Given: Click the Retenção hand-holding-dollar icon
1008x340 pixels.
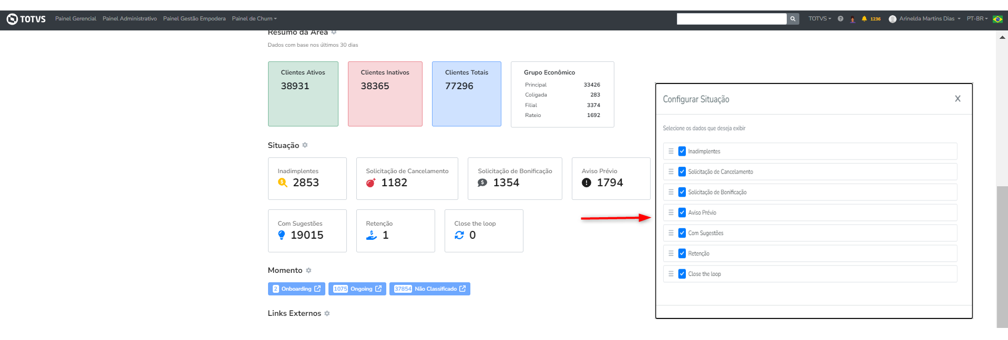Looking at the screenshot, I should pyautogui.click(x=372, y=235).
